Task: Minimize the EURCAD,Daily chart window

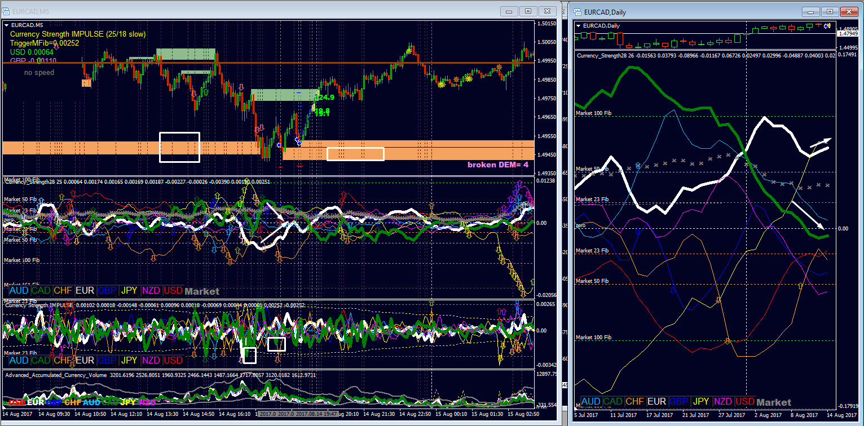Action: pyautogui.click(x=812, y=11)
